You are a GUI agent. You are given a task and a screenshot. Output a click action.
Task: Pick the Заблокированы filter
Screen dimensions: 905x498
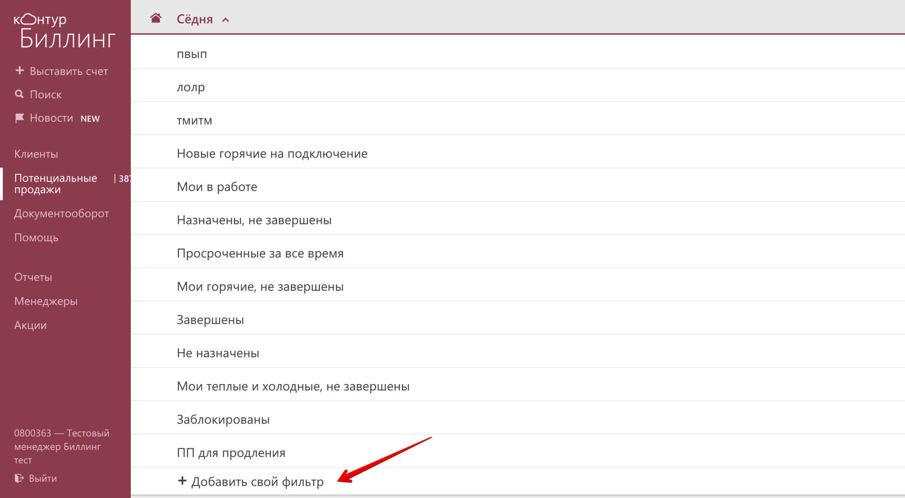click(223, 419)
